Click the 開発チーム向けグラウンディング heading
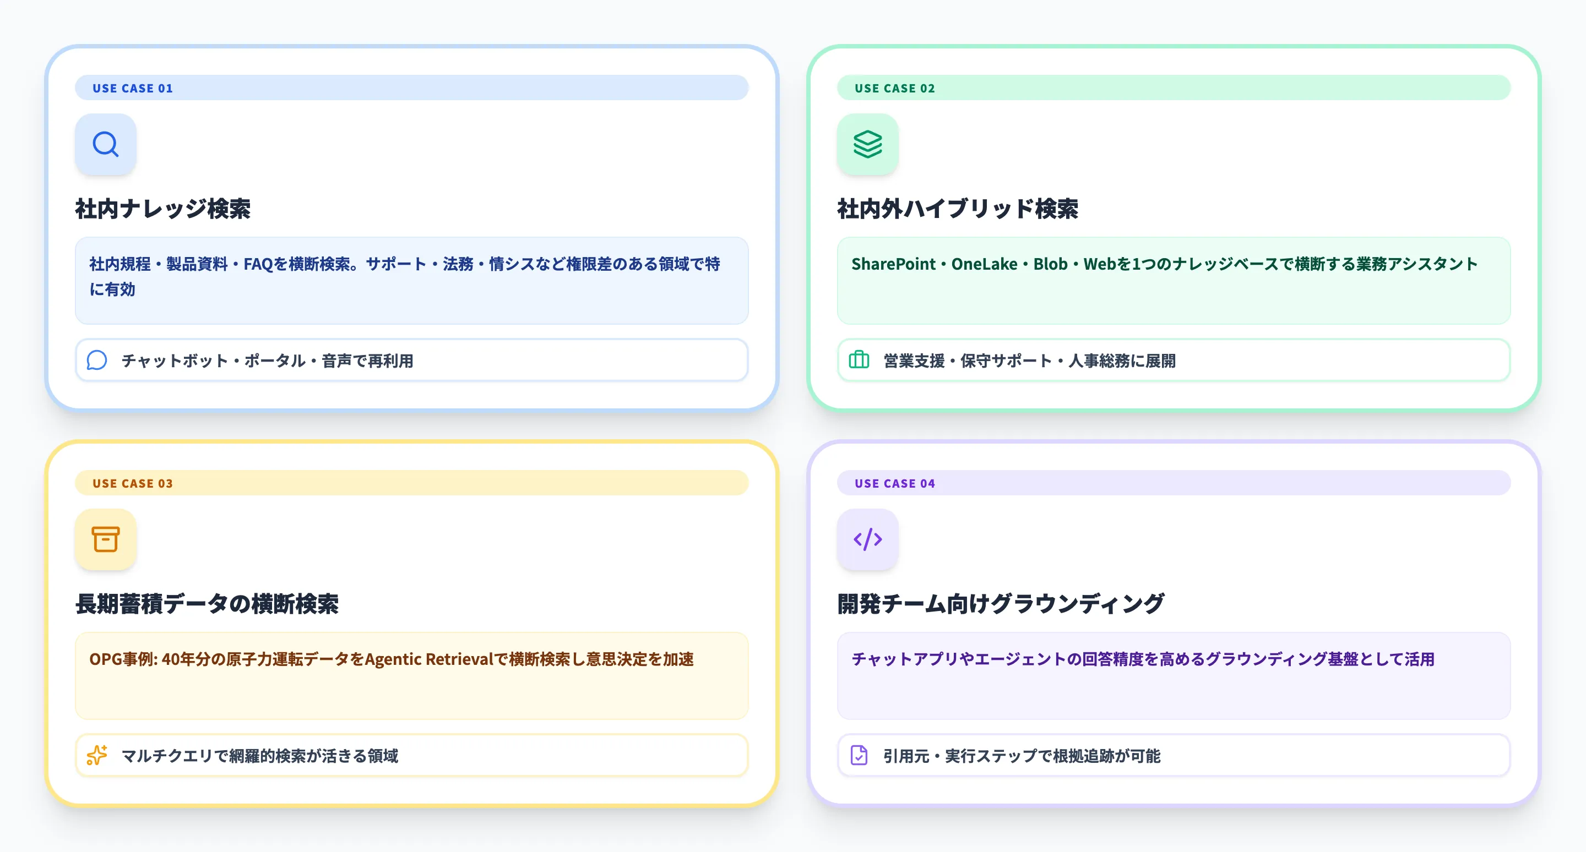 pos(1001,603)
